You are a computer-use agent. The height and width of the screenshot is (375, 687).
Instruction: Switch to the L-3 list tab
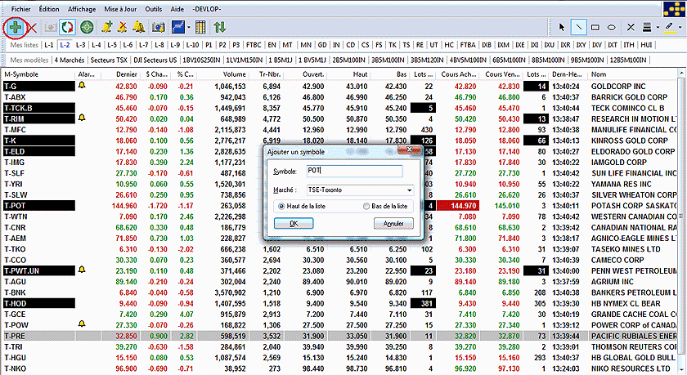(x=80, y=45)
